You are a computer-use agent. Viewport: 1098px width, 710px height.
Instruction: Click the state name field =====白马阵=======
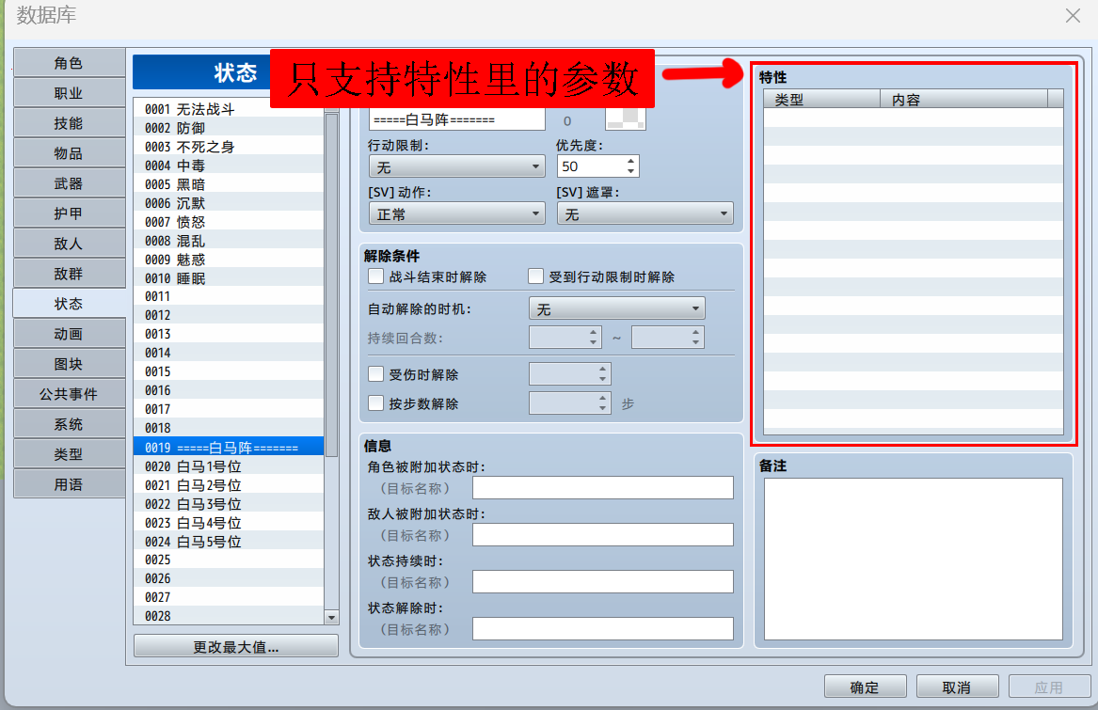[456, 119]
